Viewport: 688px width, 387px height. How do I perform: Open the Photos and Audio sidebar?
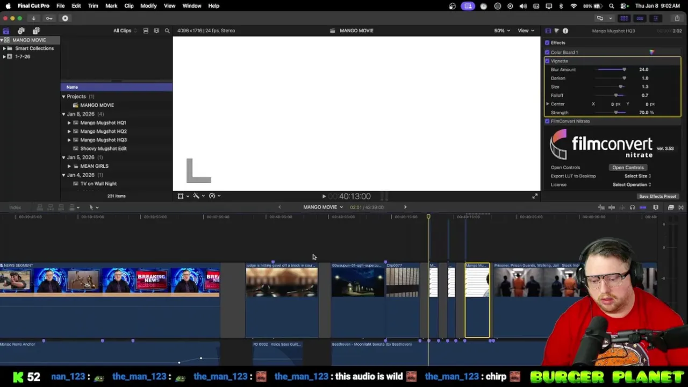point(21,31)
